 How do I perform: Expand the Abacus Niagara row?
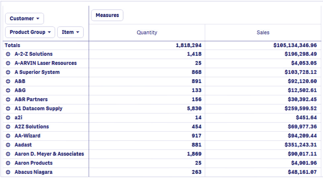[8, 172]
